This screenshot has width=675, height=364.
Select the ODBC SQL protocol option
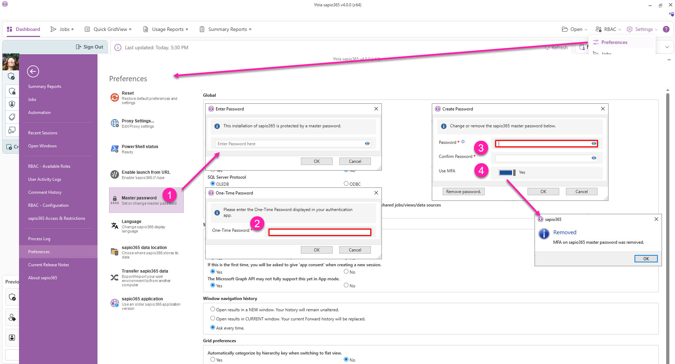pyautogui.click(x=346, y=184)
